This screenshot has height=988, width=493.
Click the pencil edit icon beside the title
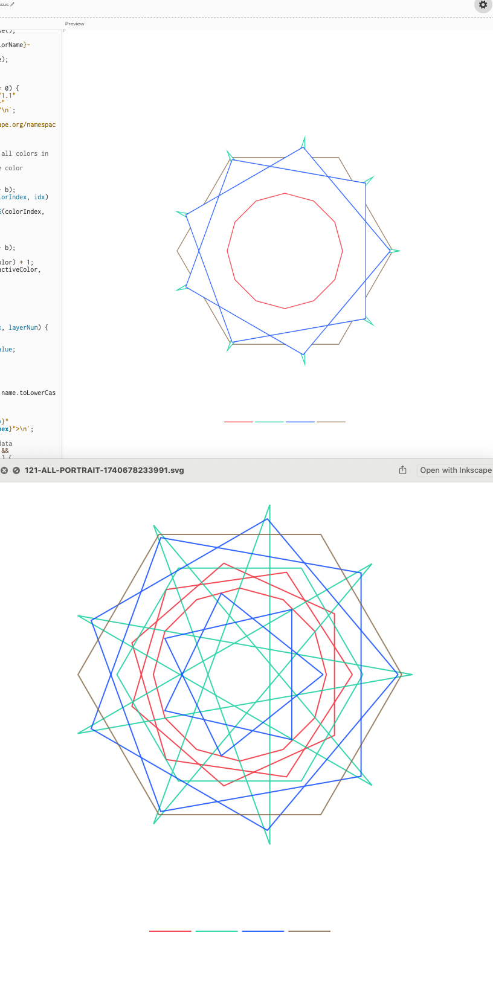coord(13,4)
